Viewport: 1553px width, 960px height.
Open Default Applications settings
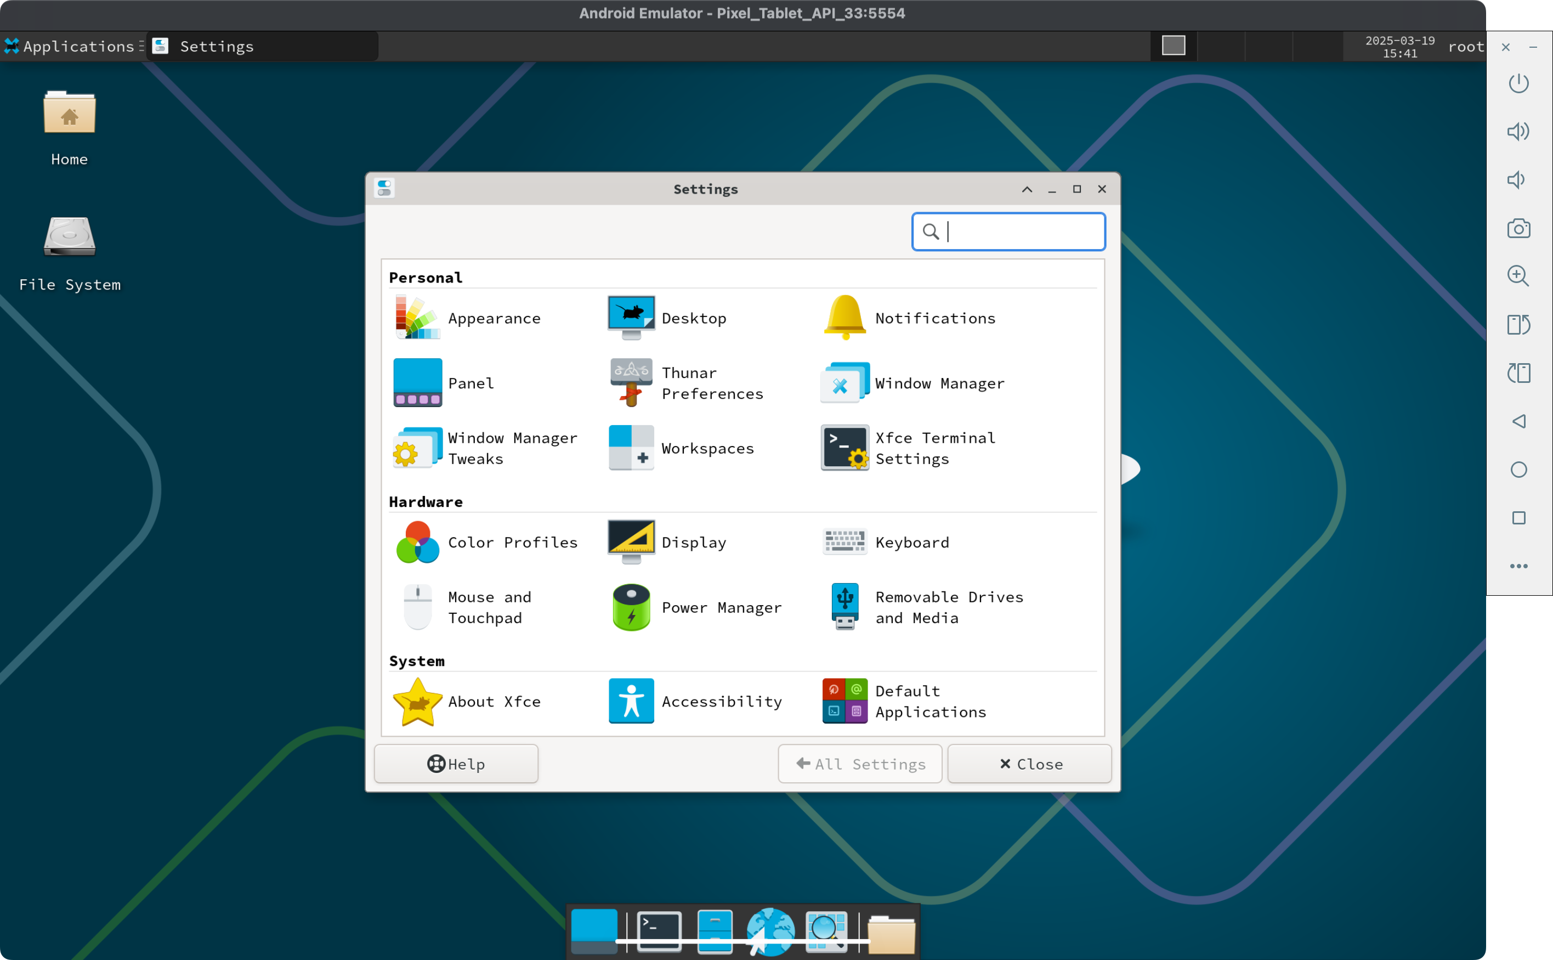coord(844,702)
